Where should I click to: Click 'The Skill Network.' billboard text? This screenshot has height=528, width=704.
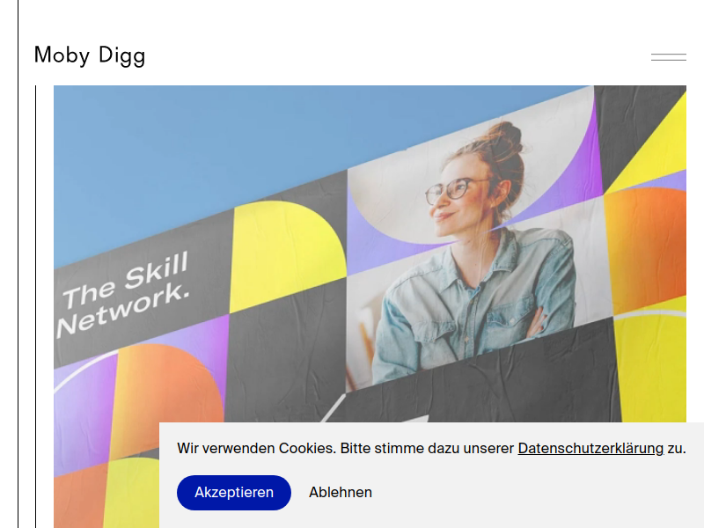coord(124,294)
